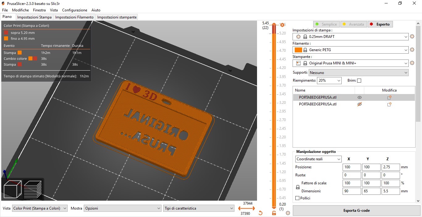Open the layer slider settings cog
The image size is (422, 217).
click(x=288, y=213)
